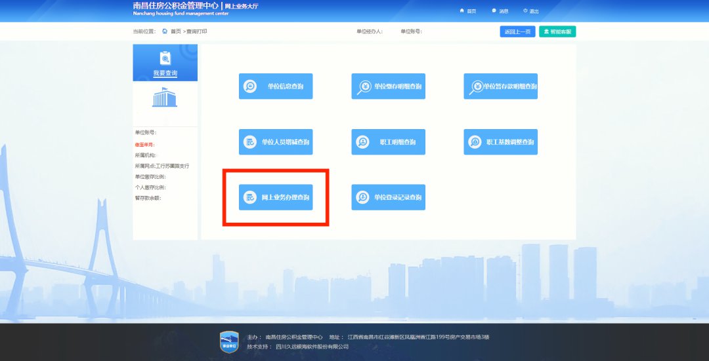Open 首页 in the top navigation
The width and height of the screenshot is (709, 361).
pyautogui.click(x=468, y=11)
